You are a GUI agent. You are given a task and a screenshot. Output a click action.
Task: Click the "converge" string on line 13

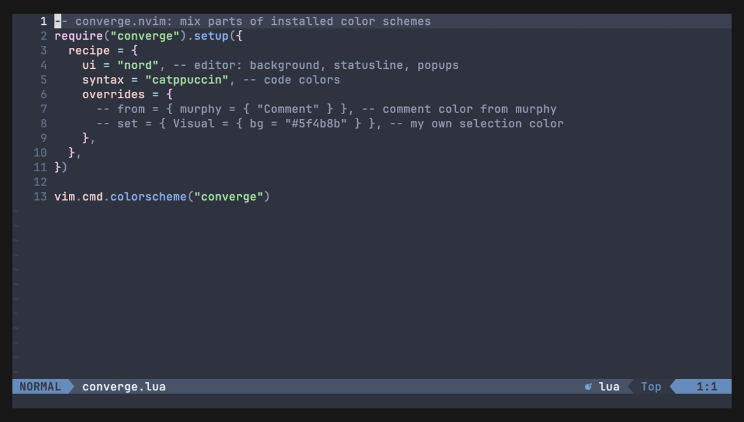point(229,197)
